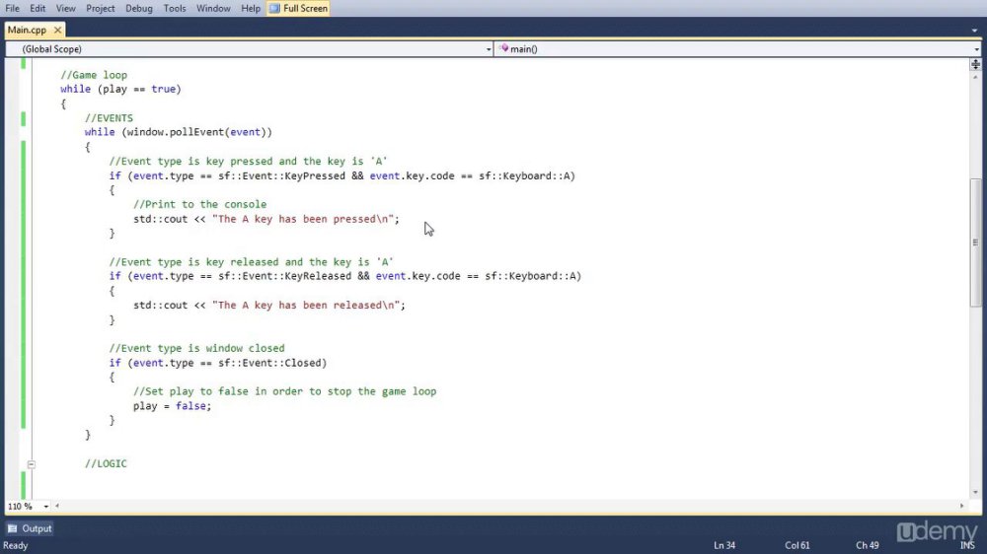Click the sf::Event::Closed if line

(x=218, y=363)
